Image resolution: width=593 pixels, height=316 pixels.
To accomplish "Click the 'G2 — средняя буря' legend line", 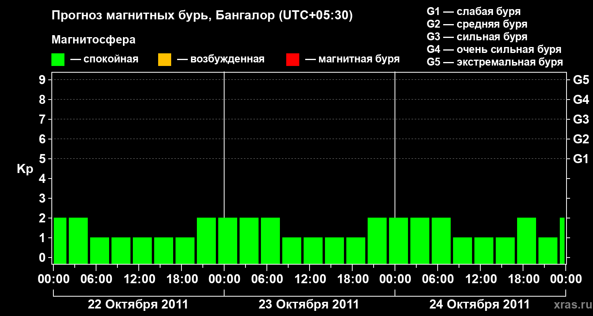I will [477, 24].
